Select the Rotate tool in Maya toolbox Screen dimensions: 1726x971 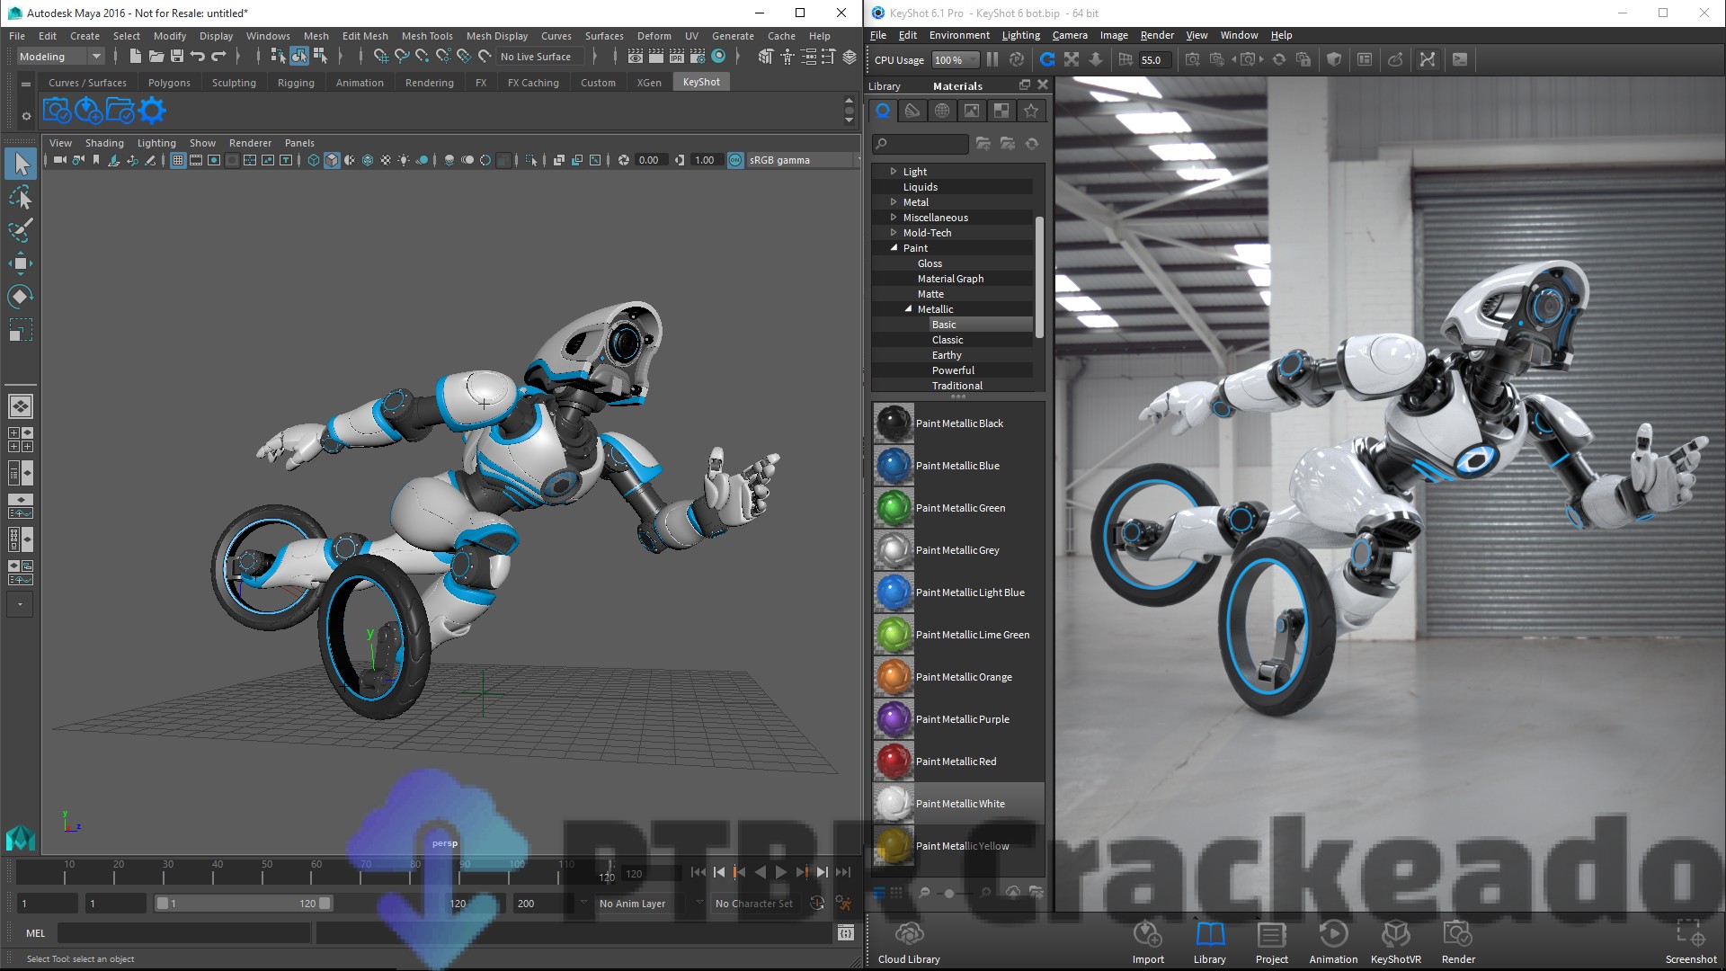(x=21, y=297)
